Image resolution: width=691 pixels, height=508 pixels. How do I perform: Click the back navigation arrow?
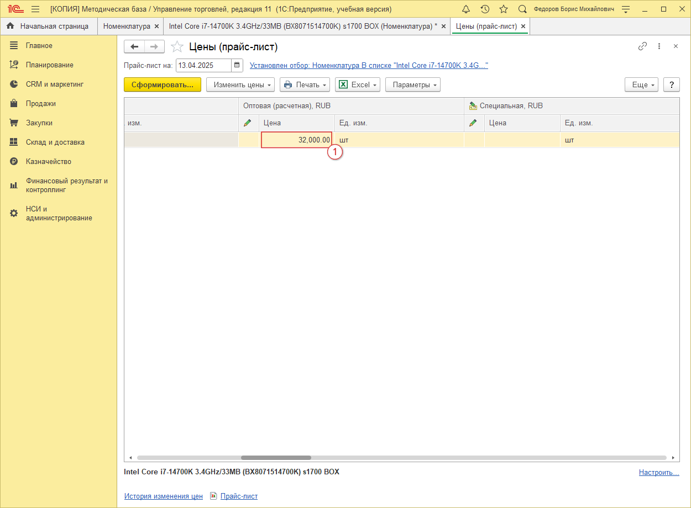134,47
